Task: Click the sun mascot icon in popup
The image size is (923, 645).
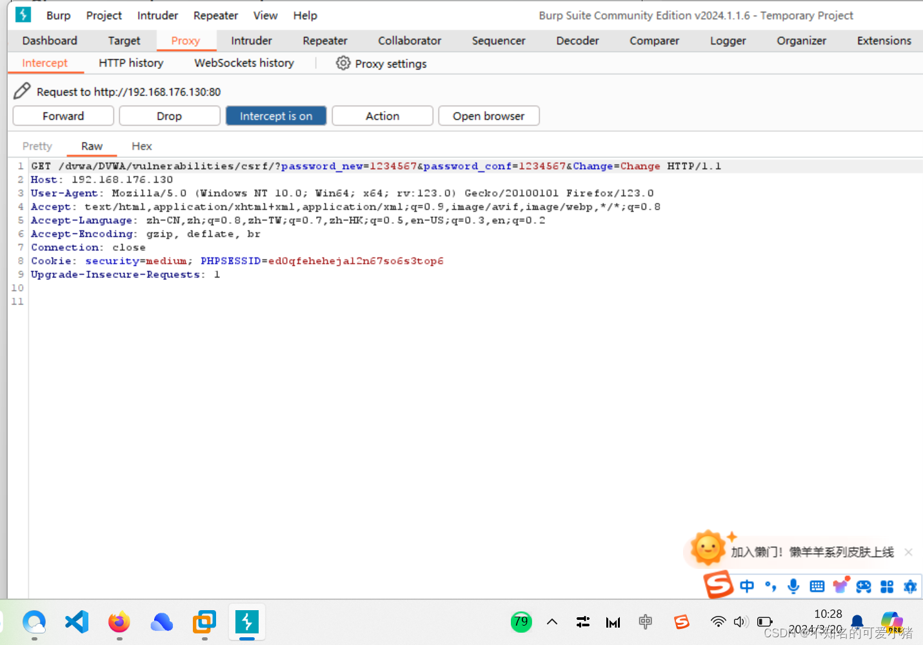Action: [708, 548]
